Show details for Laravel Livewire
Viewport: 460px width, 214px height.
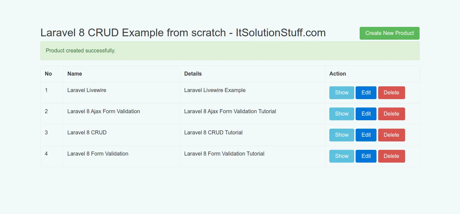click(x=341, y=92)
